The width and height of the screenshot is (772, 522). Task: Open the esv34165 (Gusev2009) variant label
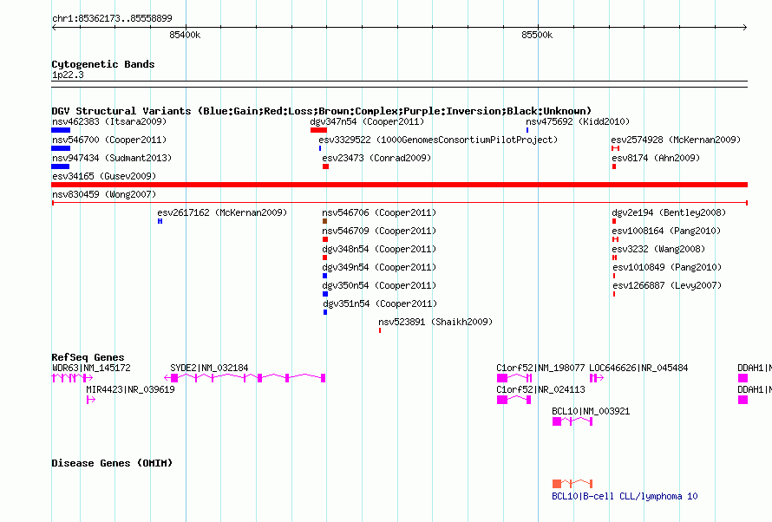click(104, 176)
